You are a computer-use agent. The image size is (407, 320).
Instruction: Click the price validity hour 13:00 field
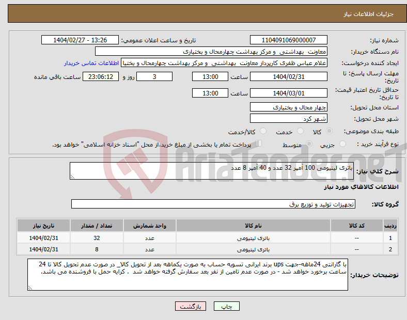[210, 93]
